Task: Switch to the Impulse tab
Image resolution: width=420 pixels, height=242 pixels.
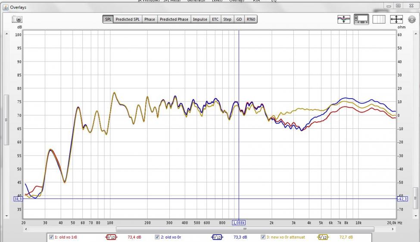Action: (200, 19)
